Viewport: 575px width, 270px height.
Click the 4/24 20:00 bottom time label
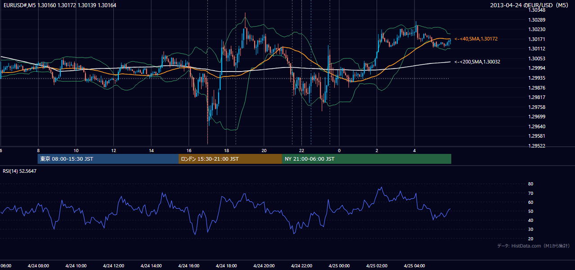pyautogui.click(x=264, y=265)
